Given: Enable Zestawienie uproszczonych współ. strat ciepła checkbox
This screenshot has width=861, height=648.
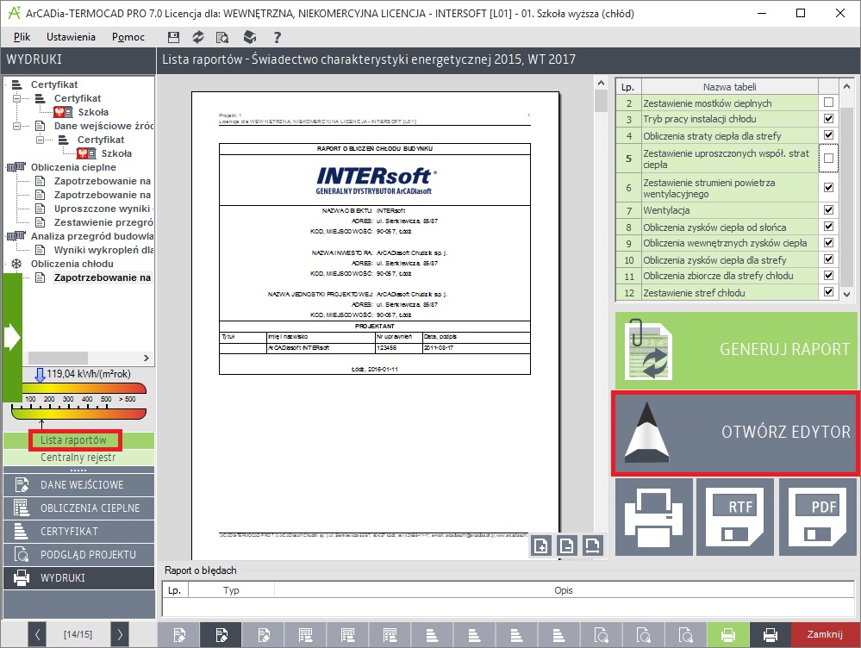Looking at the screenshot, I should coord(828,159).
